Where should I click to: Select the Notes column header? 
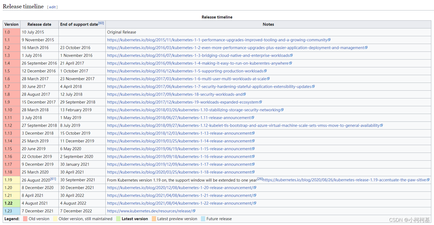tap(268, 24)
